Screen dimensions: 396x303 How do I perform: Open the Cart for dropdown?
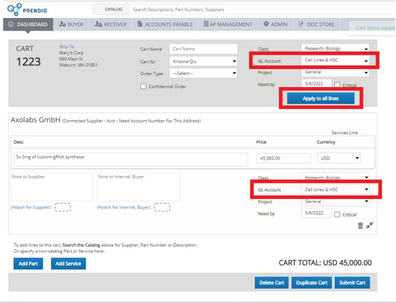(x=203, y=61)
